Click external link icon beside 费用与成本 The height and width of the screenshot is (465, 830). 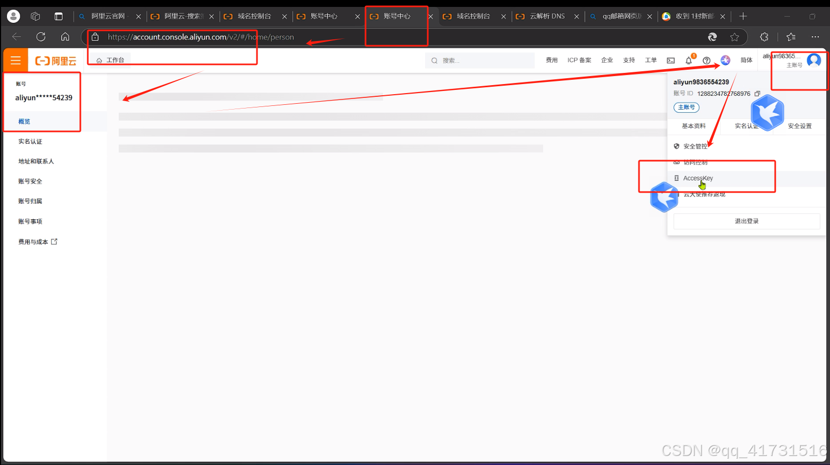click(x=54, y=242)
